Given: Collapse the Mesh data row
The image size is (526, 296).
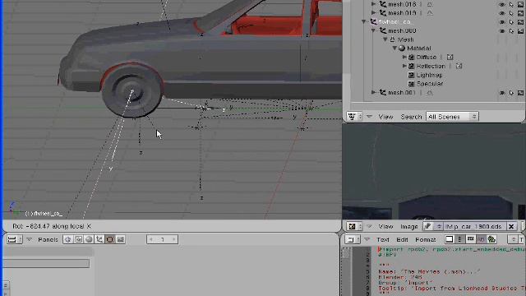Looking at the screenshot, I should [385, 39].
